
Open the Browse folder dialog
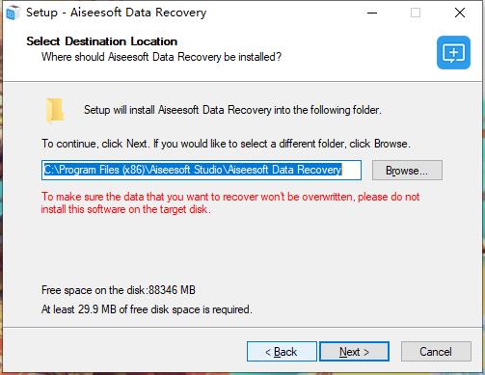[407, 171]
